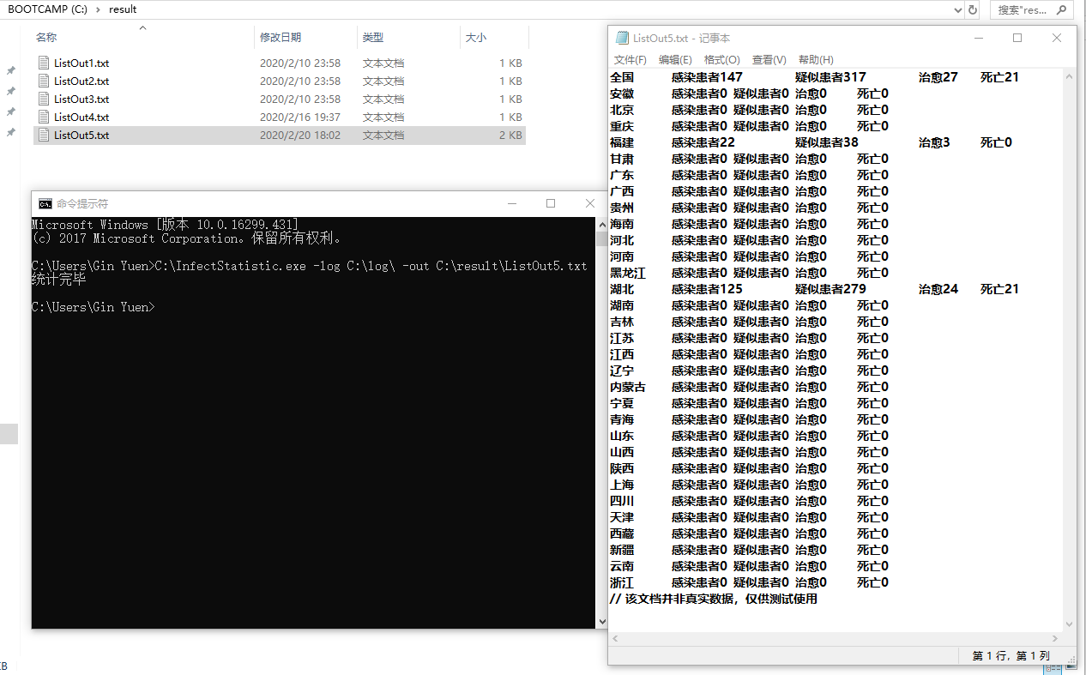This screenshot has width=1086, height=675.
Task: Click the 上海 line in Notepad
Action: pyautogui.click(x=749, y=485)
